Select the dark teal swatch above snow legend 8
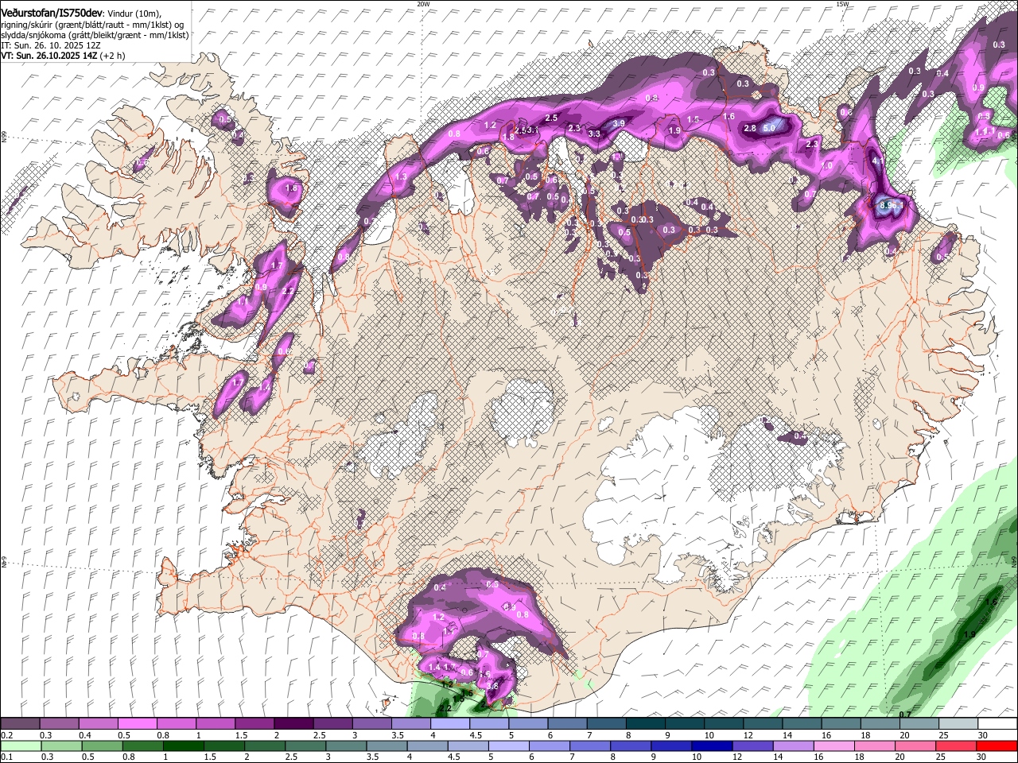This screenshot has height=763, width=1018. tap(646, 724)
